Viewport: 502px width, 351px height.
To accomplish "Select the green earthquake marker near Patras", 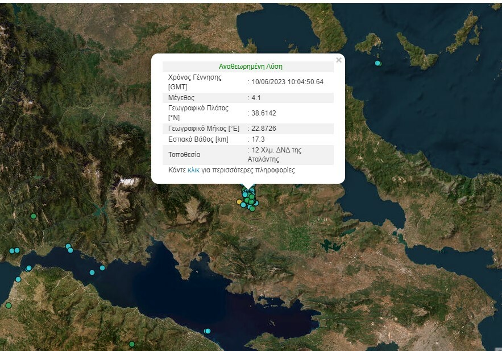I will [x=9, y=305].
